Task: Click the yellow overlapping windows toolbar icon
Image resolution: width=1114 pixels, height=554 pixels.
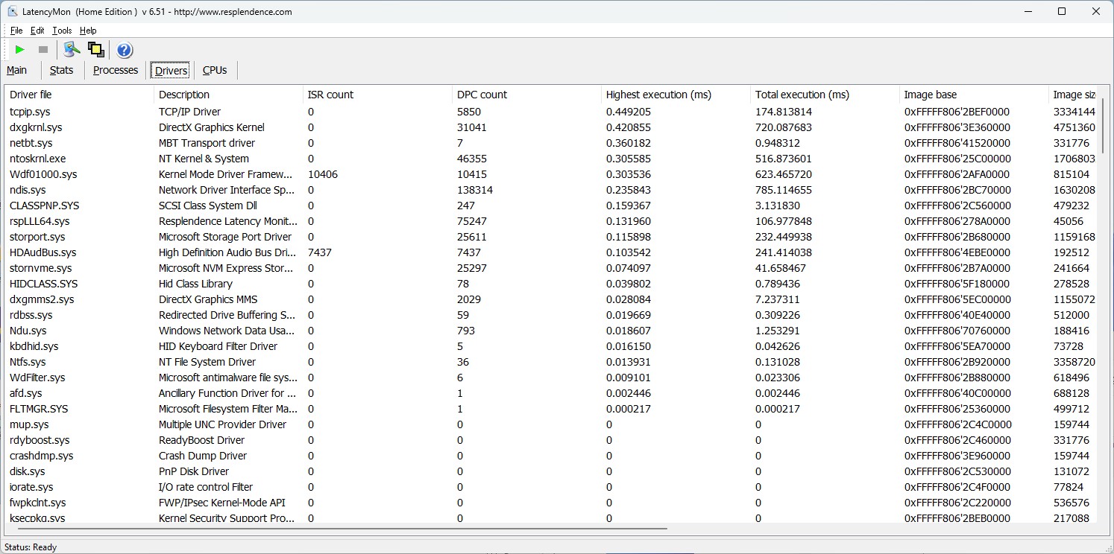Action: [95, 50]
